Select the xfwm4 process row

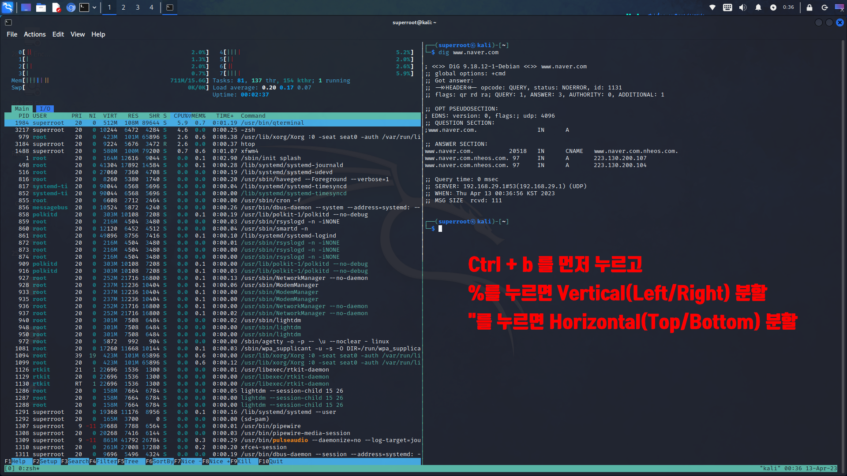pyautogui.click(x=249, y=151)
